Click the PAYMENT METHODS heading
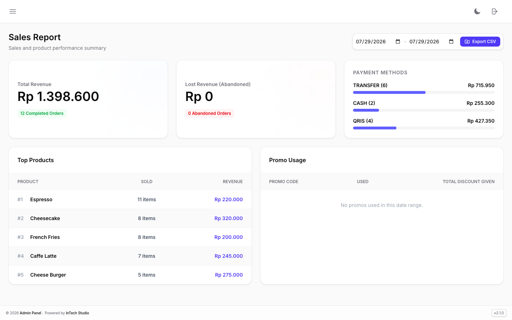The height and width of the screenshot is (320, 512). pos(380,73)
